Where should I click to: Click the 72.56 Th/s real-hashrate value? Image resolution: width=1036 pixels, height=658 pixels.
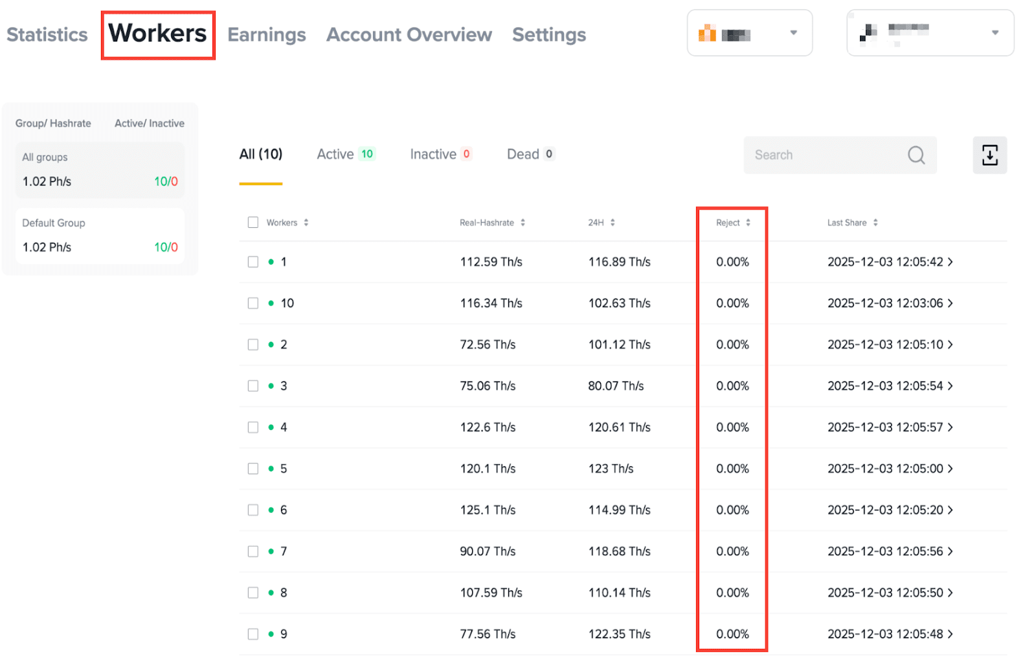(x=488, y=345)
